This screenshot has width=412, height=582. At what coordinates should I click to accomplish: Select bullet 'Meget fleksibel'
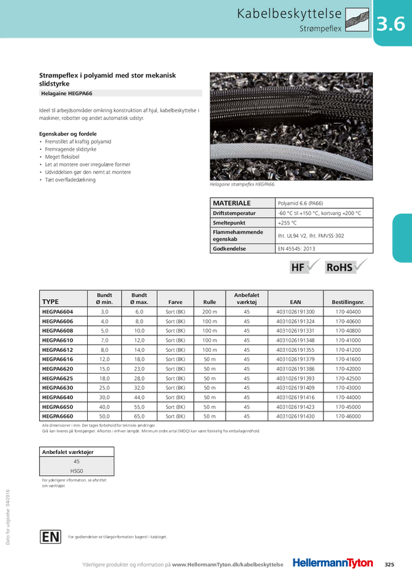click(x=62, y=157)
